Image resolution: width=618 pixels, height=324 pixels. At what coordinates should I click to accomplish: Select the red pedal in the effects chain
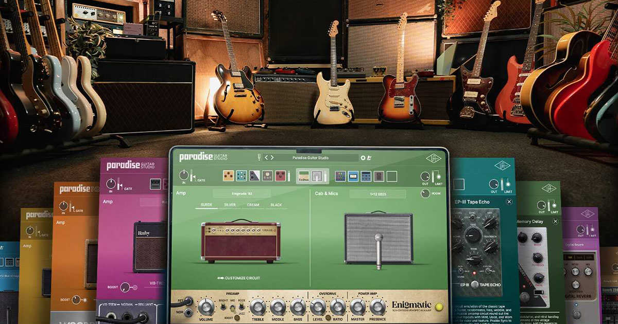click(x=280, y=176)
